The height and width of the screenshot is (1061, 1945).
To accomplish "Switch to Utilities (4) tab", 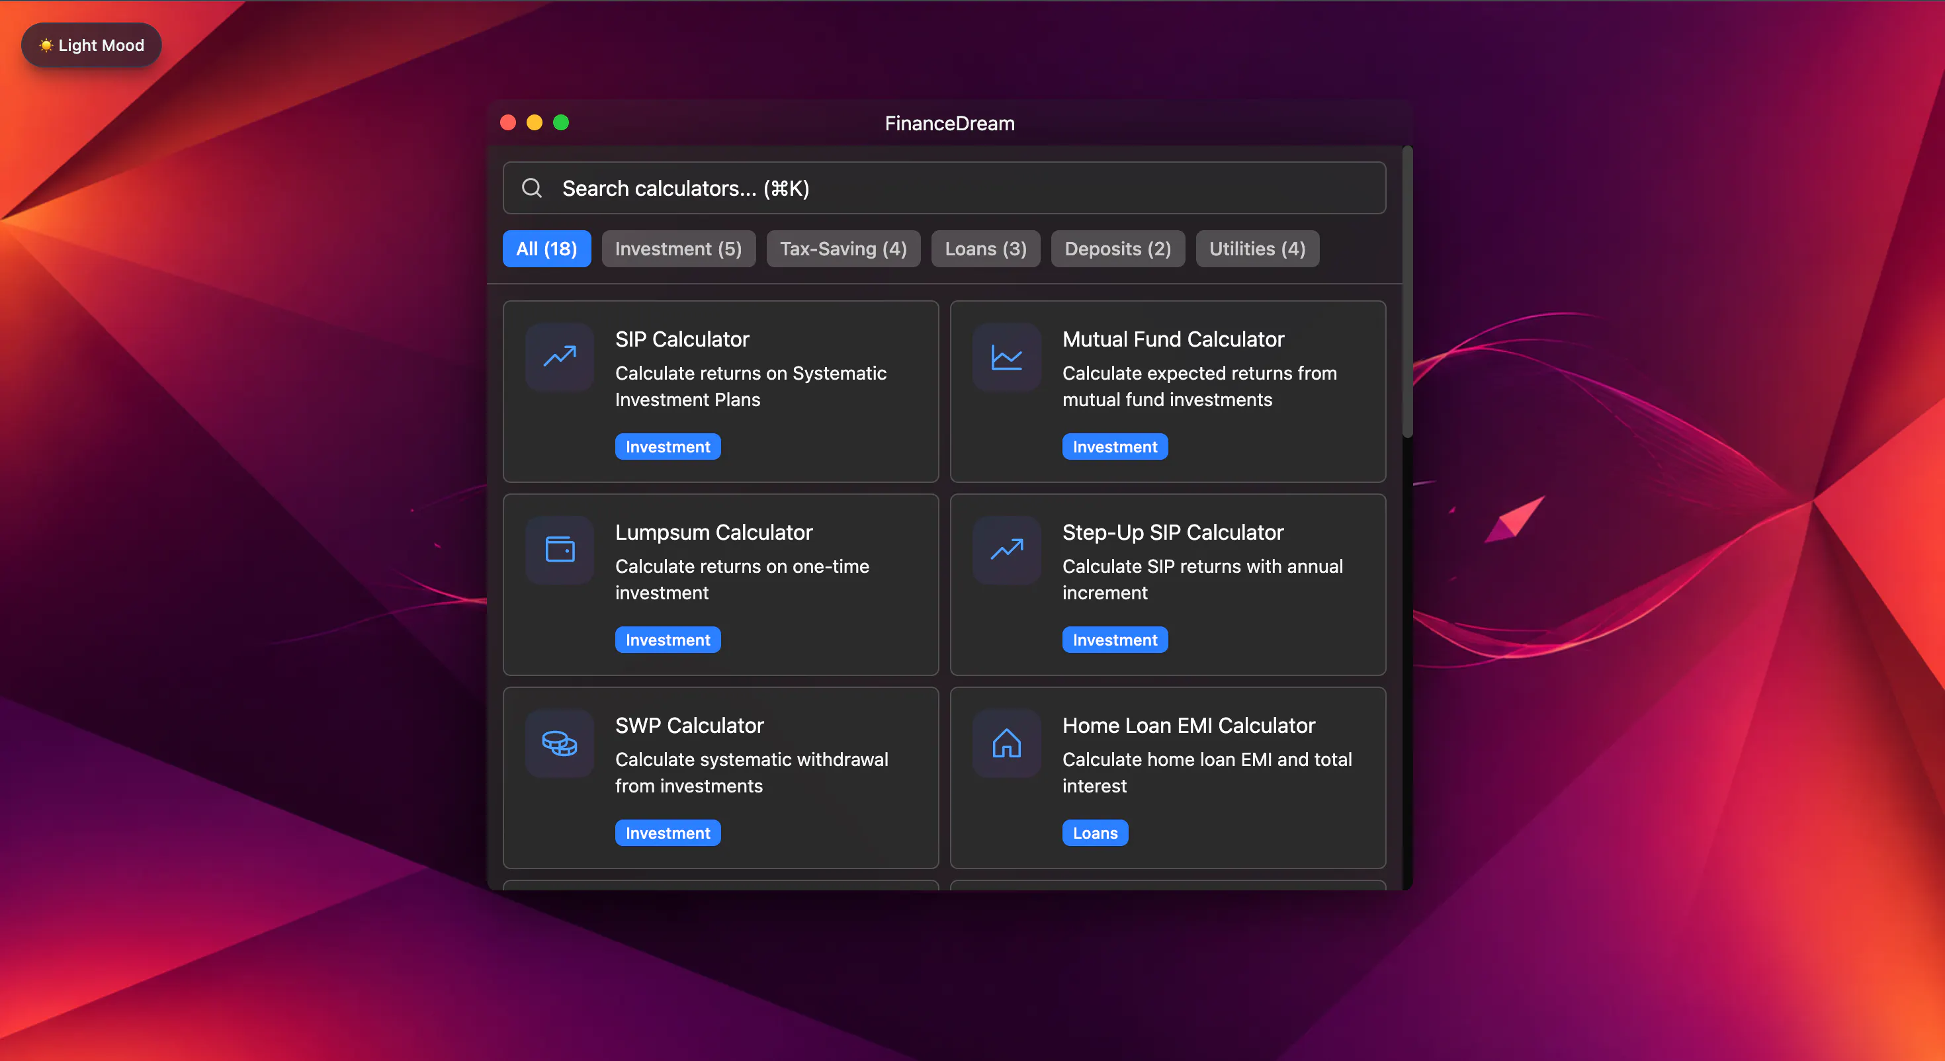I will pyautogui.click(x=1257, y=249).
